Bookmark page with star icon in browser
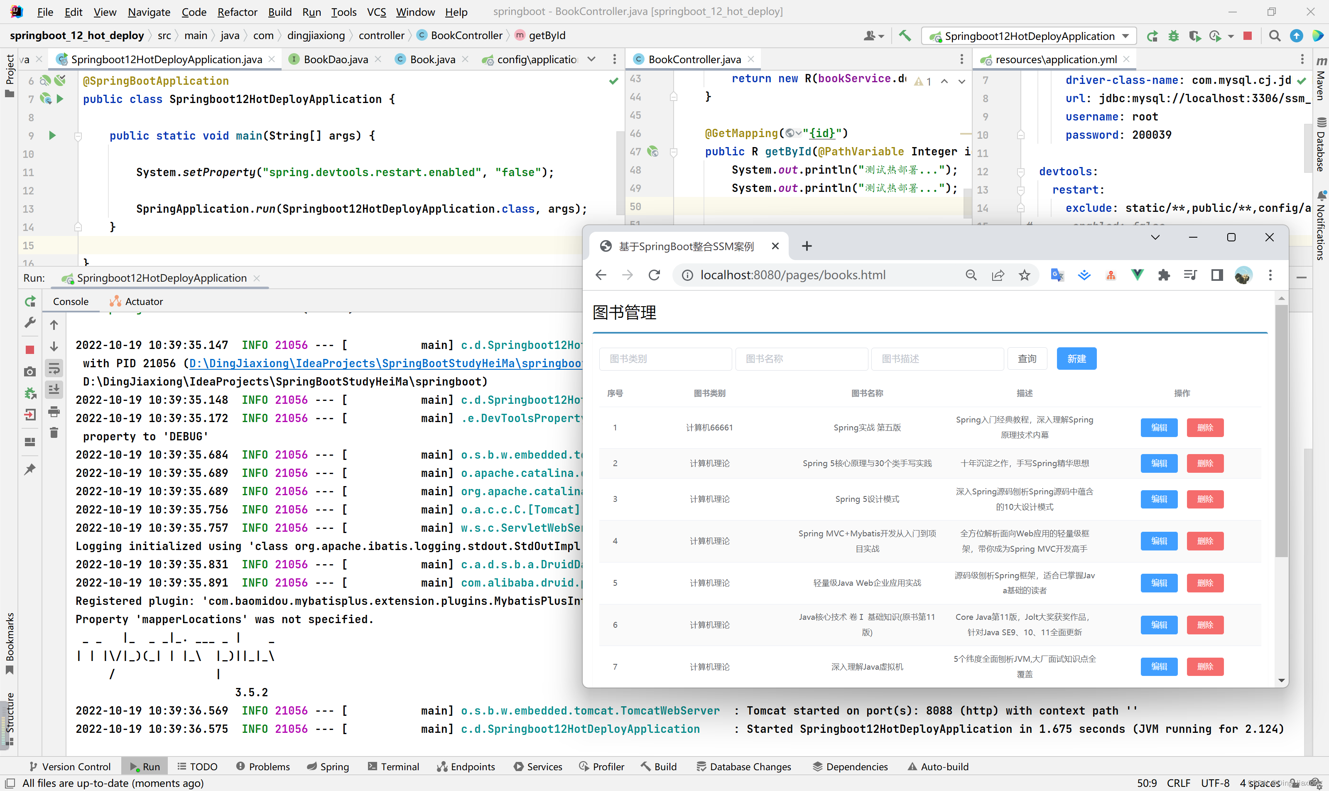 click(x=1024, y=275)
